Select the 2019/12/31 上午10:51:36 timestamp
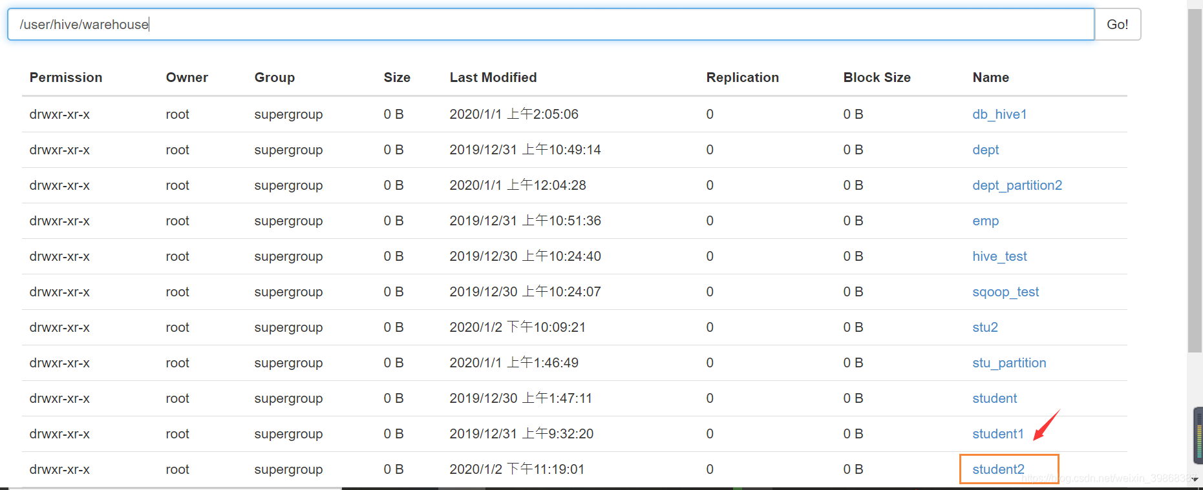Image resolution: width=1203 pixels, height=490 pixels. 526,221
